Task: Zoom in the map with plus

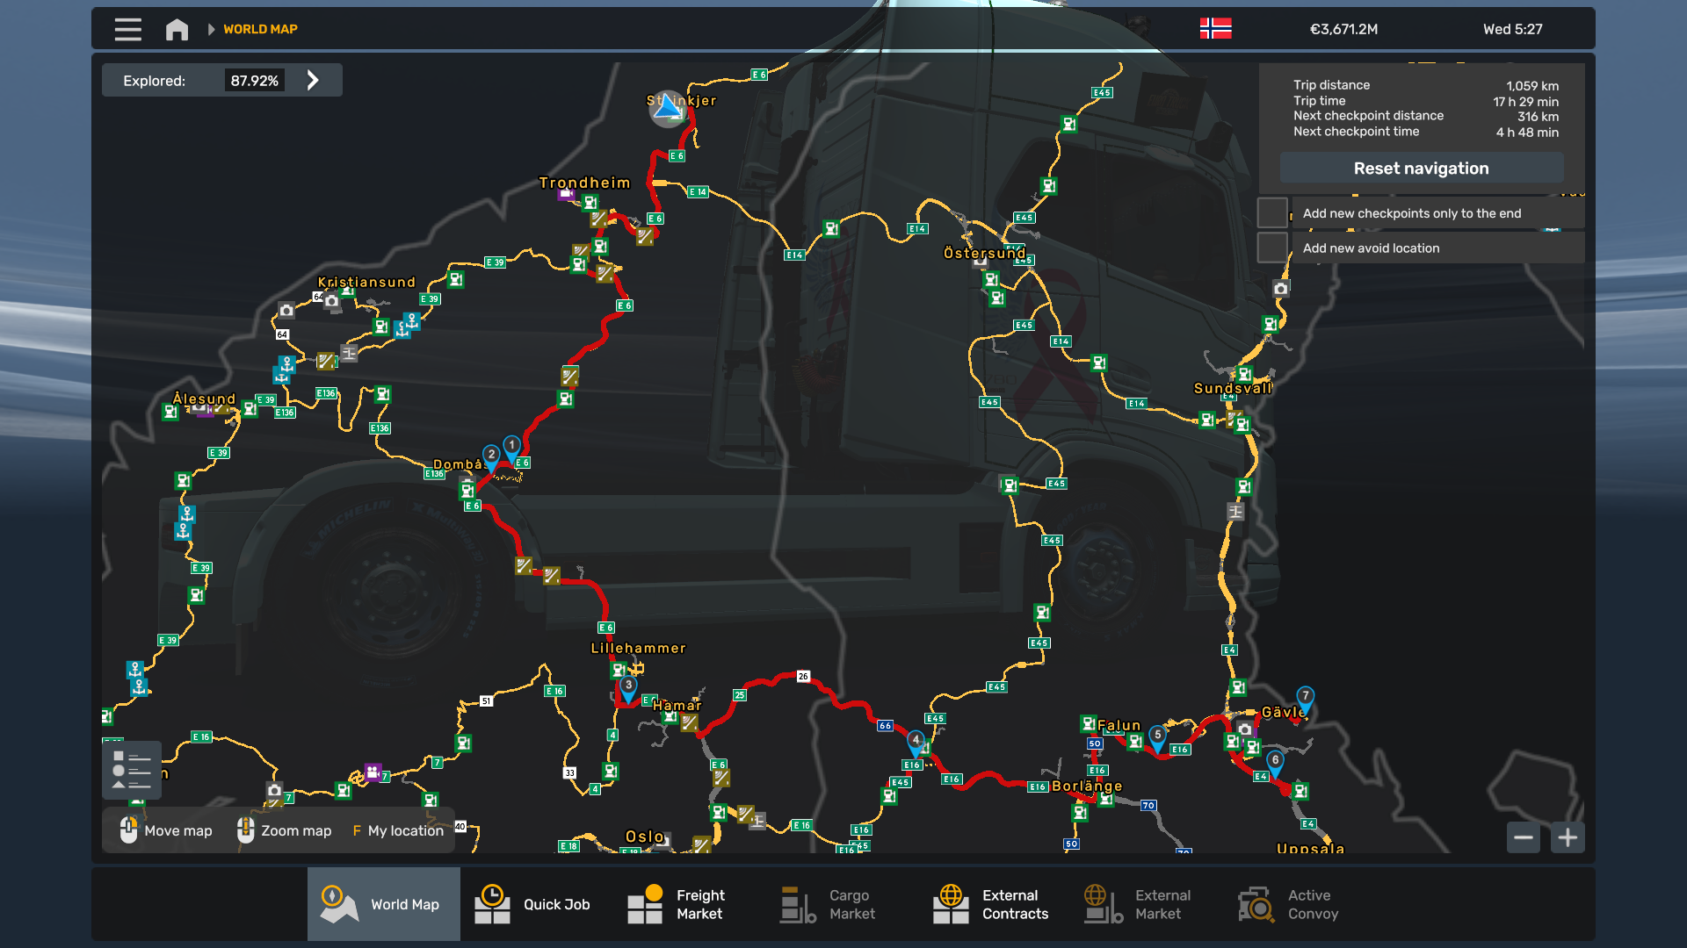Action: 1568,837
